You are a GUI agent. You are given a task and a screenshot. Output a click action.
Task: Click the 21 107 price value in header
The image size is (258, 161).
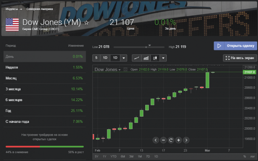122,22
